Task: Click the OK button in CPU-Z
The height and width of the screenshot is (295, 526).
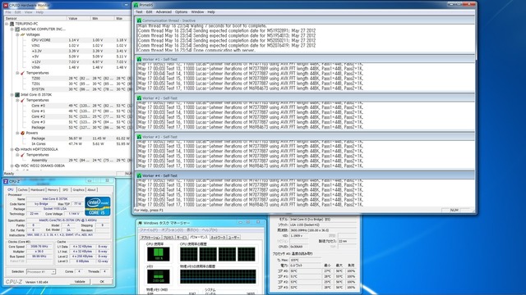Action: coord(102,282)
